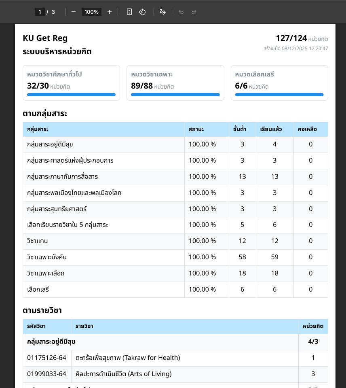Rotate the document counterclockwise
This screenshot has height=388, width=346.
[x=142, y=12]
